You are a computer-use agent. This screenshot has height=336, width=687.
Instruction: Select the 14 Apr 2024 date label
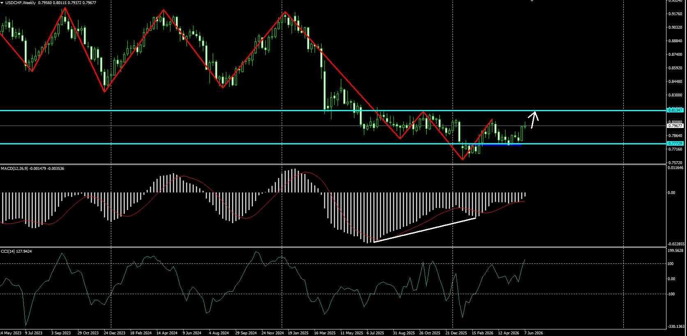coord(167,333)
